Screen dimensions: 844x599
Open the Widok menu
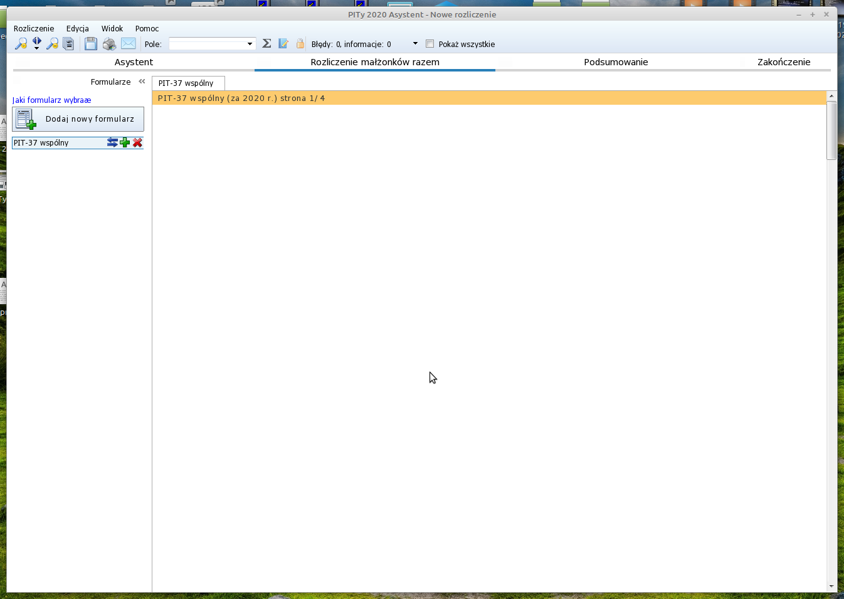coord(112,29)
